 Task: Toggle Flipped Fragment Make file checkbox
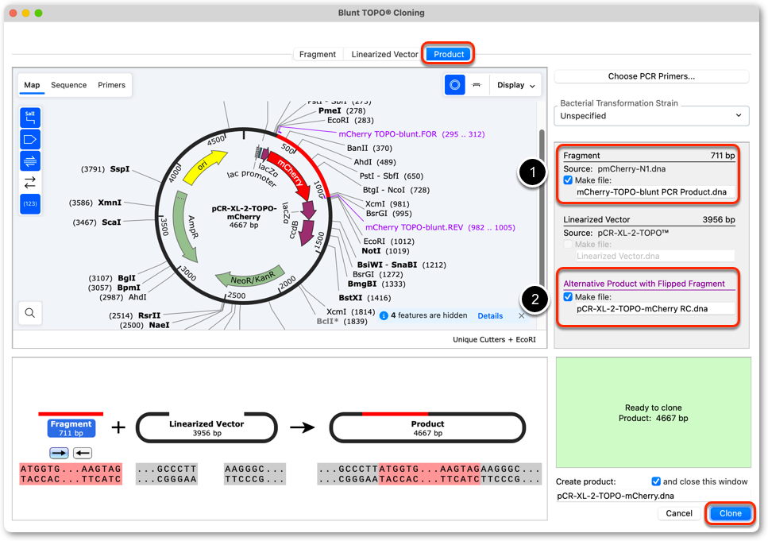point(568,297)
